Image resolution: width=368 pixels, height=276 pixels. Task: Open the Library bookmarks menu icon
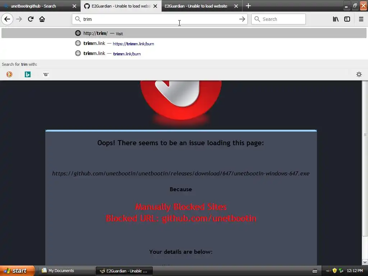(336, 19)
